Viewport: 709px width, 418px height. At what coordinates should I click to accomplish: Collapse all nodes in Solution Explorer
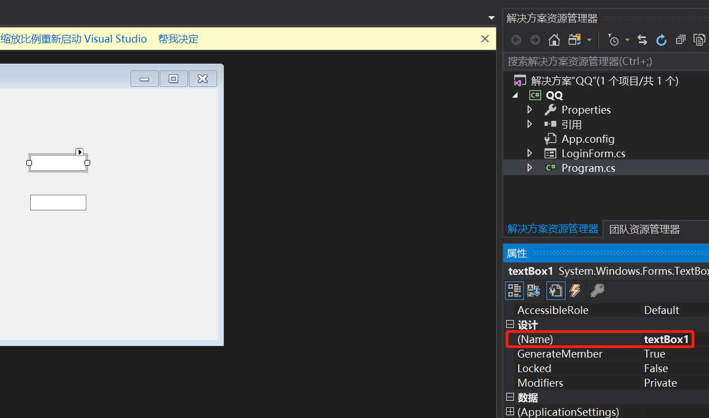click(x=680, y=40)
